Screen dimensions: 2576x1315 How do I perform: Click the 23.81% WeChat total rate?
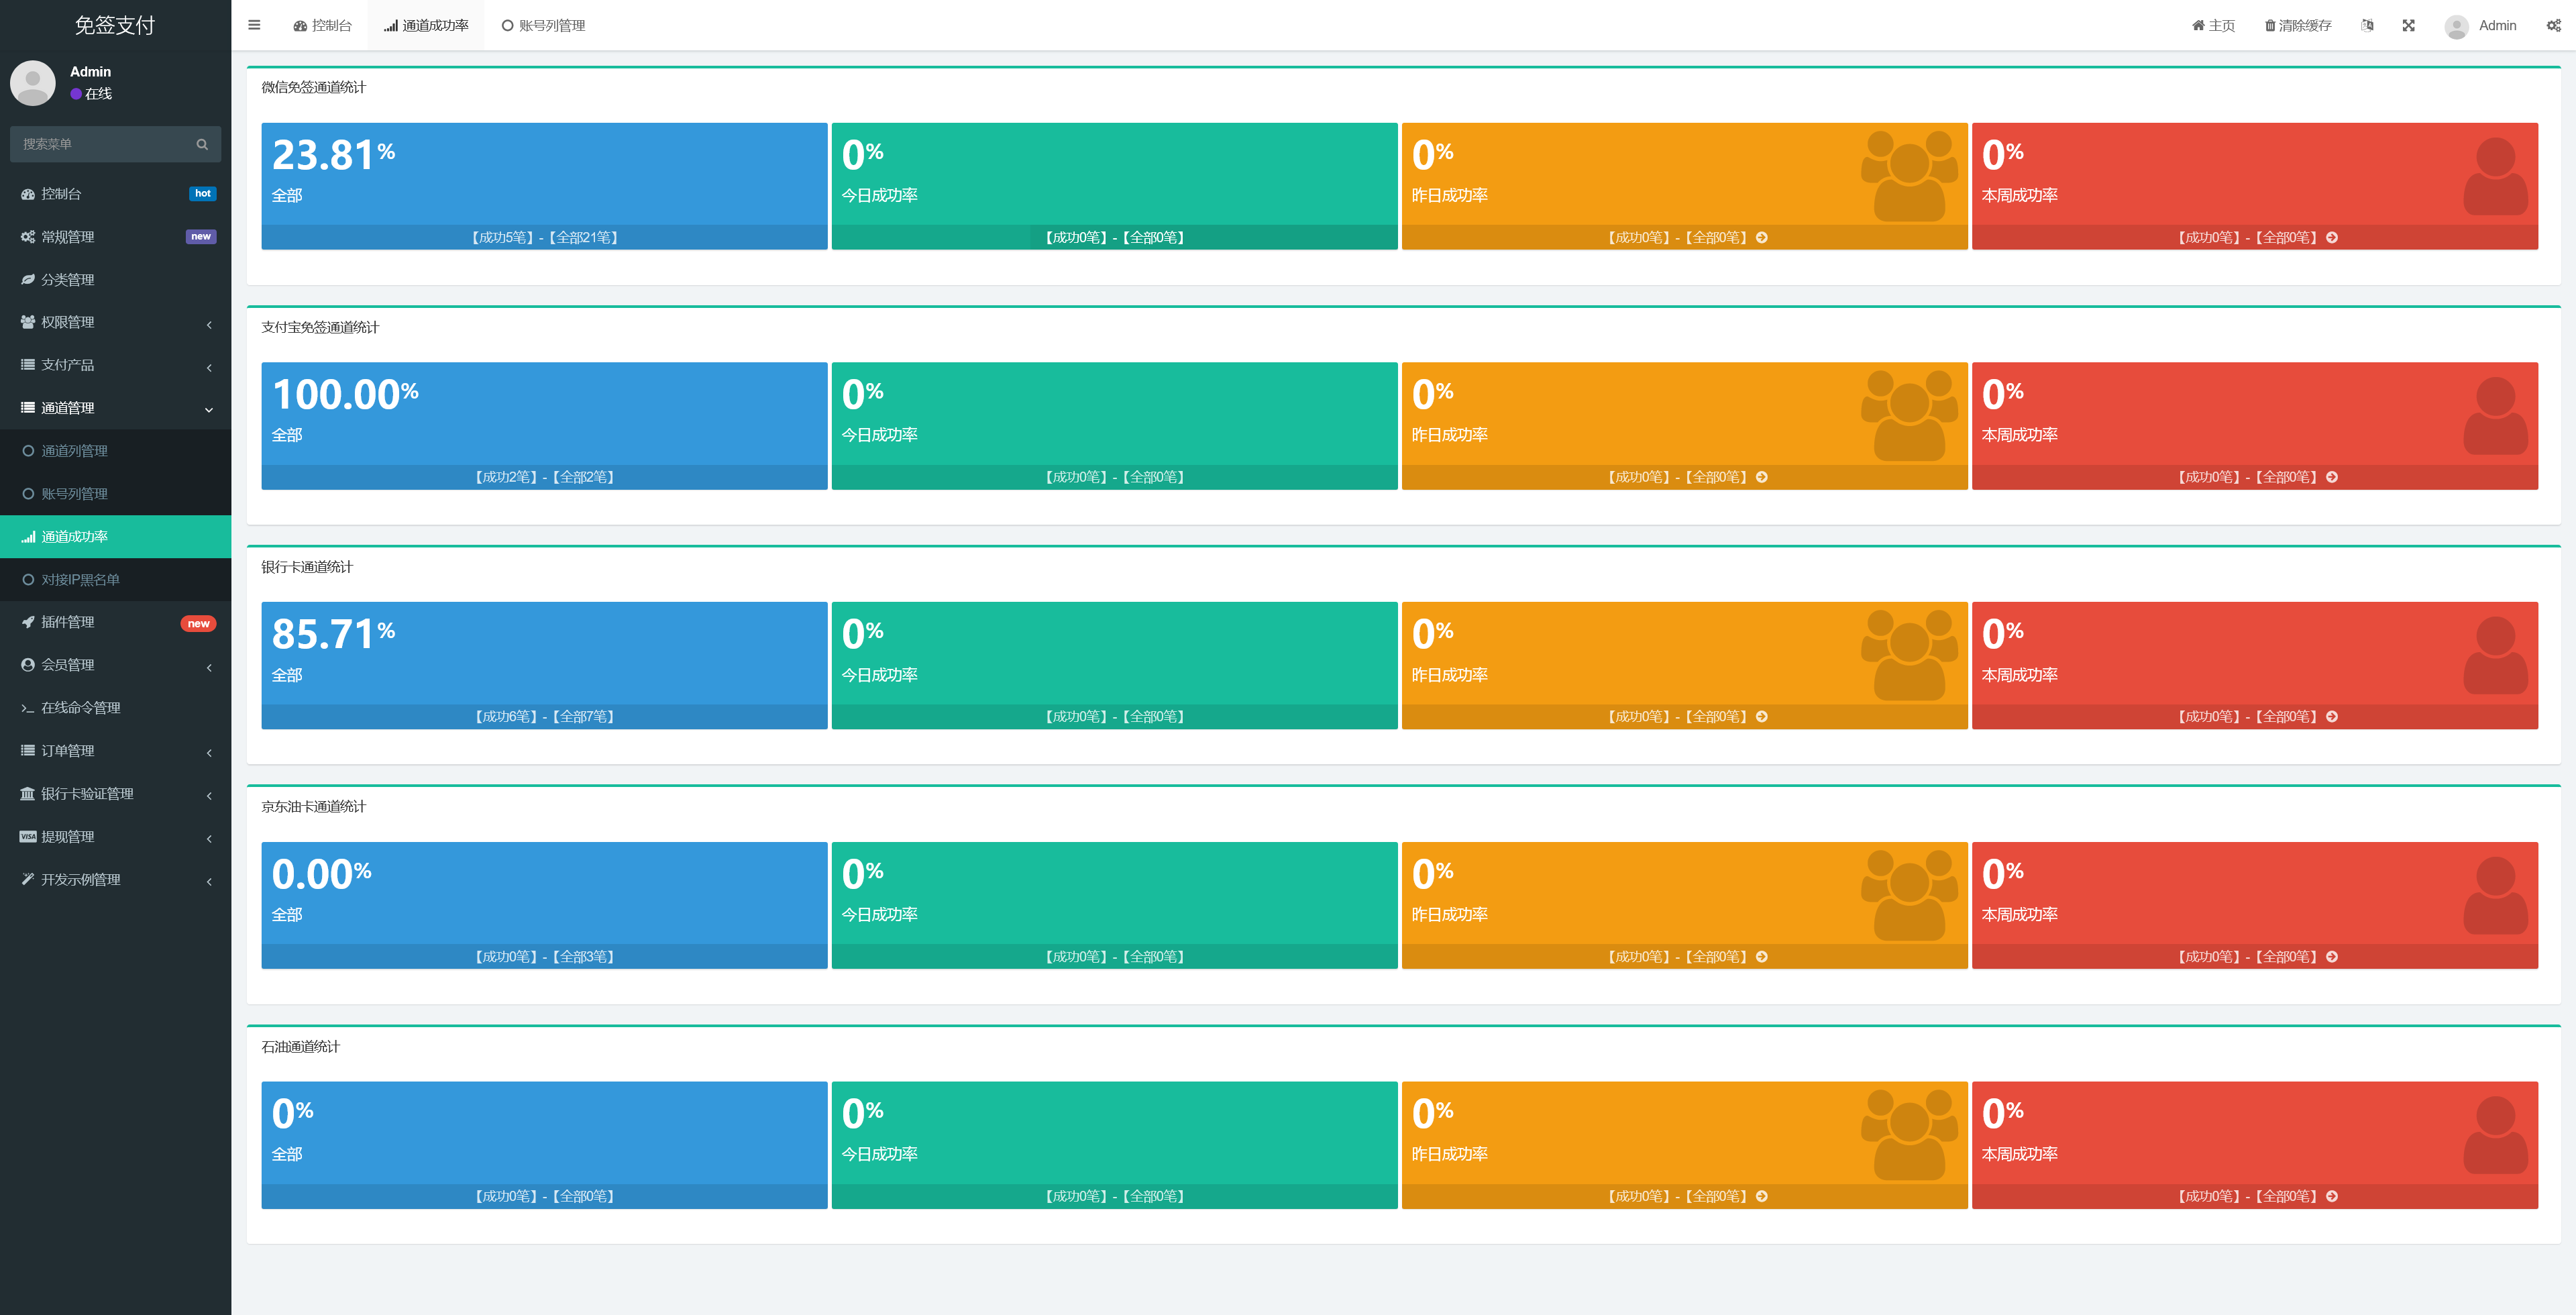[333, 155]
